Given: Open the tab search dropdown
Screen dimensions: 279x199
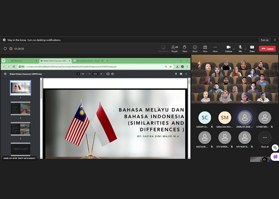Looking at the screenshot, I should [x=3, y=61].
